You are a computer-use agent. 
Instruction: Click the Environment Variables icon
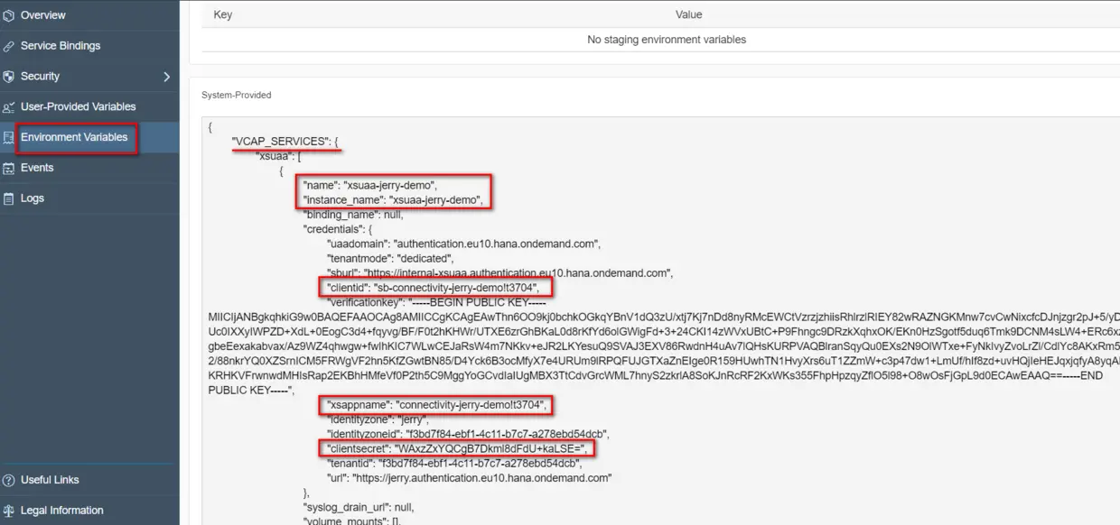point(8,138)
